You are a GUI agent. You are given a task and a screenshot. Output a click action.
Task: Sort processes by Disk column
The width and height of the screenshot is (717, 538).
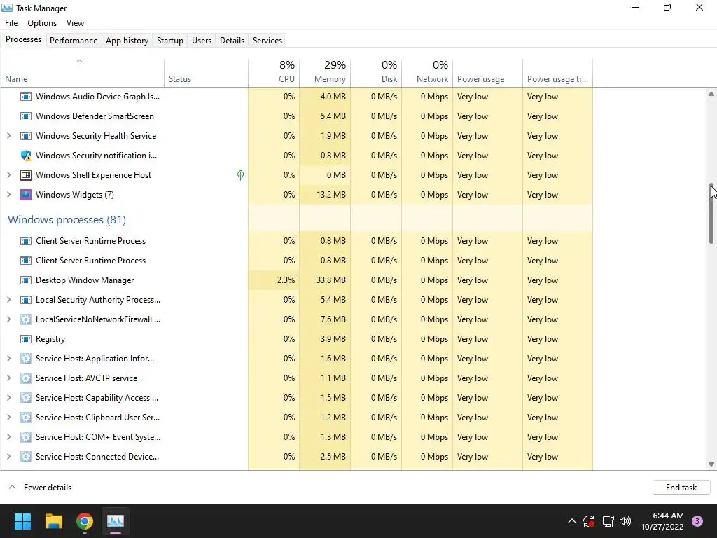point(376,72)
